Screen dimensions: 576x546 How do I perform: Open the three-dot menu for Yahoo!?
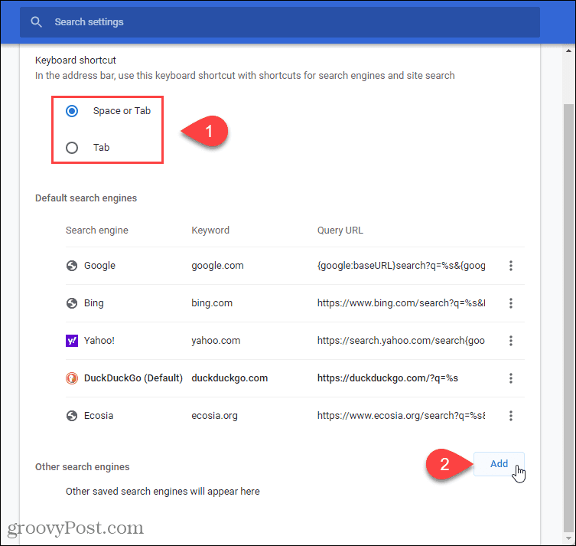511,341
